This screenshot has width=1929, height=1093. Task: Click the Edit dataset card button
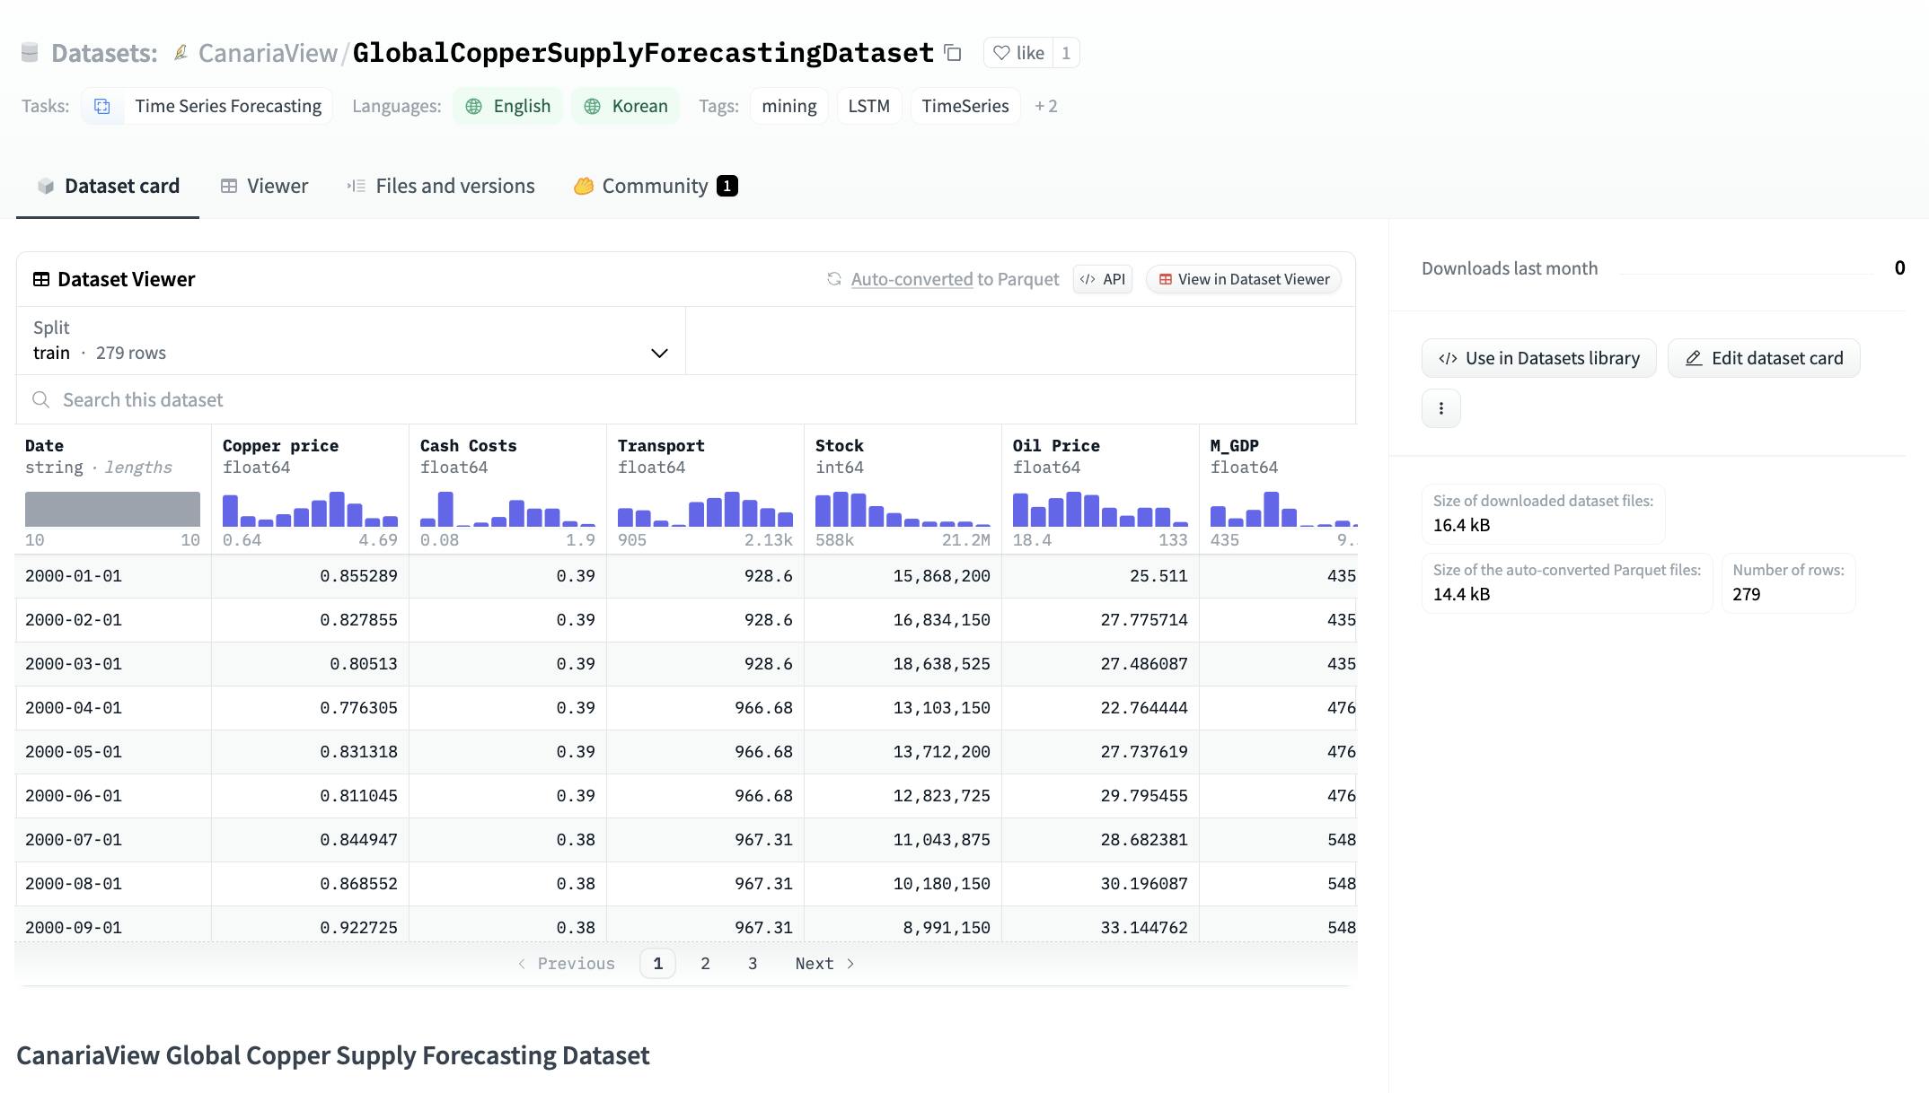click(1763, 358)
